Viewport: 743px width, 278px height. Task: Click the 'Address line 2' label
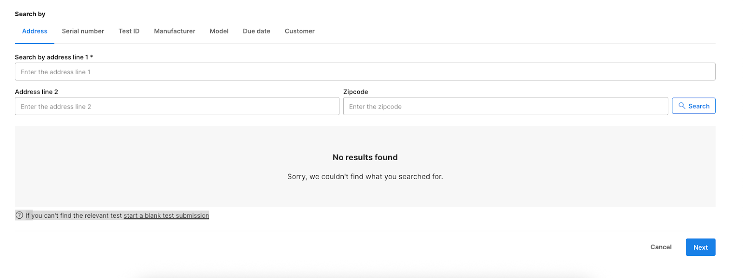[36, 92]
